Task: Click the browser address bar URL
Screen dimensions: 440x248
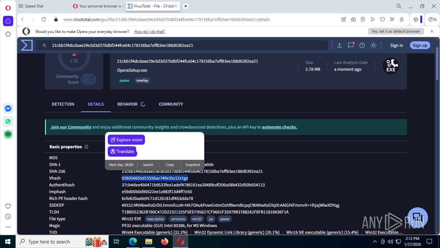Action: click(x=166, y=19)
